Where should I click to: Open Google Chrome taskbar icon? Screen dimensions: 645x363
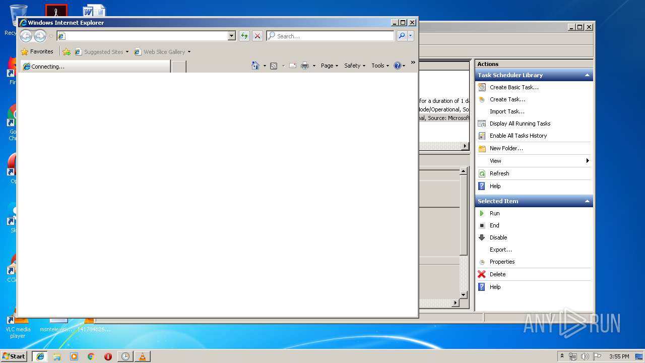(91, 356)
